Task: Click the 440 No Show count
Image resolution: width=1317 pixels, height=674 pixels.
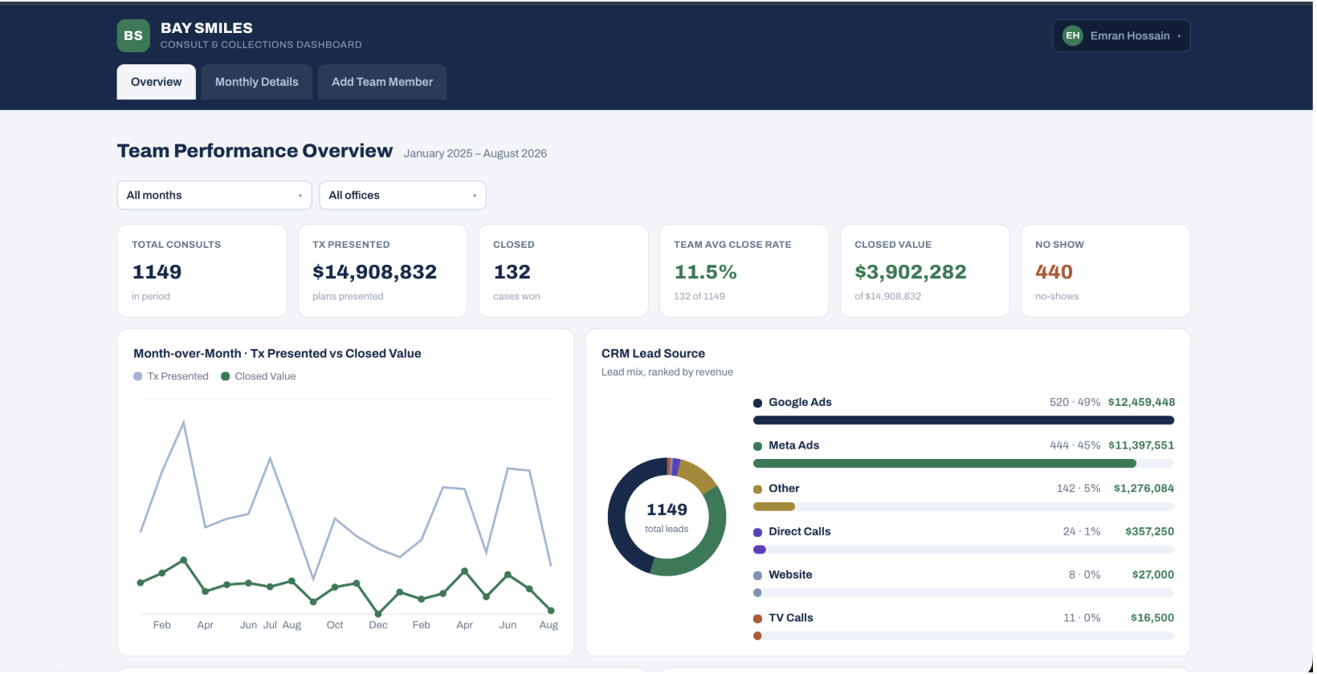Action: pyautogui.click(x=1054, y=272)
